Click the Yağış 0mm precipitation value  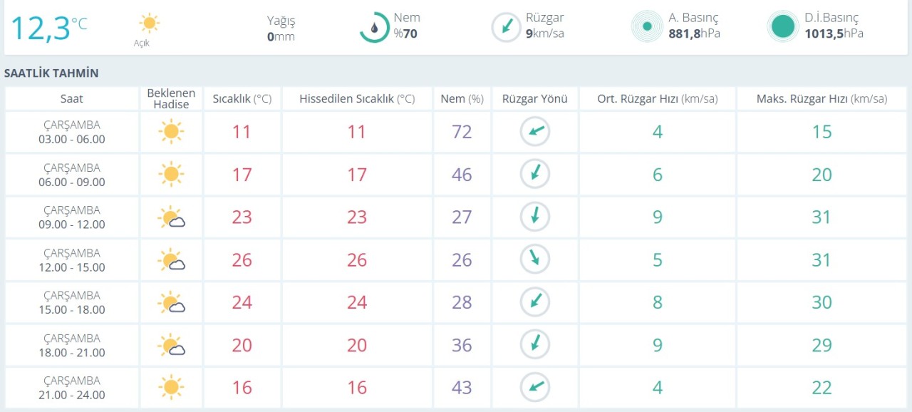pos(281,29)
